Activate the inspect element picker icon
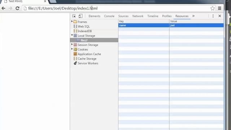The height and width of the screenshot is (130, 231). [x=74, y=16]
